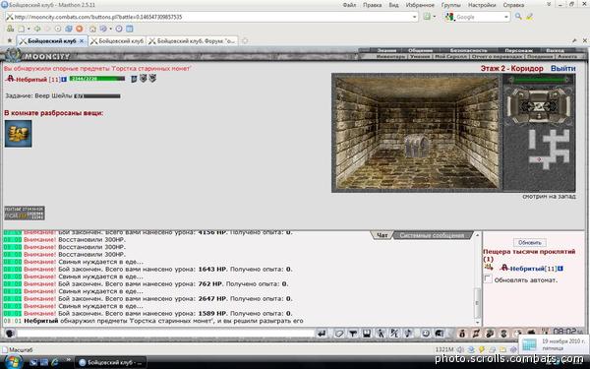Open the new tab dropdown arrow in toolbar
The image size is (590, 369).
click(x=29, y=29)
